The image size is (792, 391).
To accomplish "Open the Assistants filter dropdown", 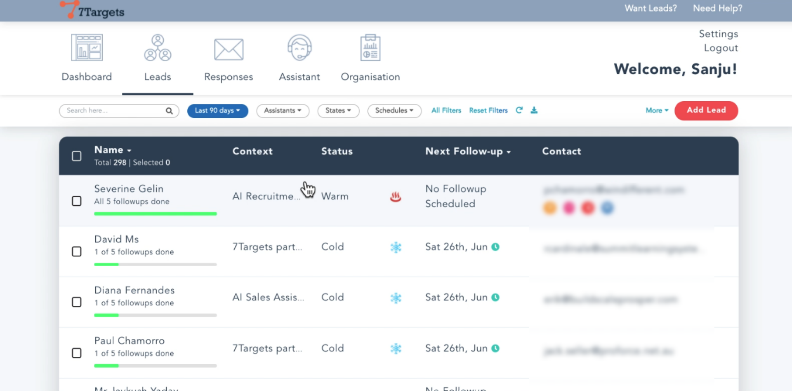I will tap(283, 111).
